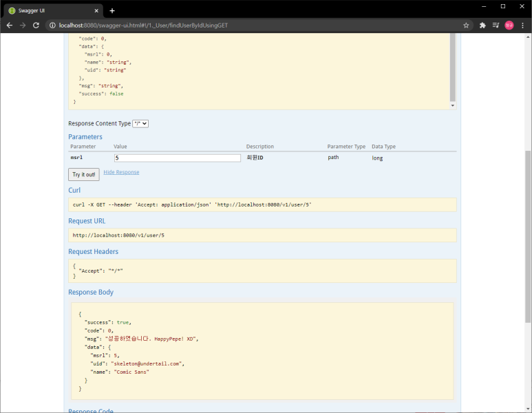Click the Parameters heading
This screenshot has width=532, height=413.
click(x=85, y=137)
